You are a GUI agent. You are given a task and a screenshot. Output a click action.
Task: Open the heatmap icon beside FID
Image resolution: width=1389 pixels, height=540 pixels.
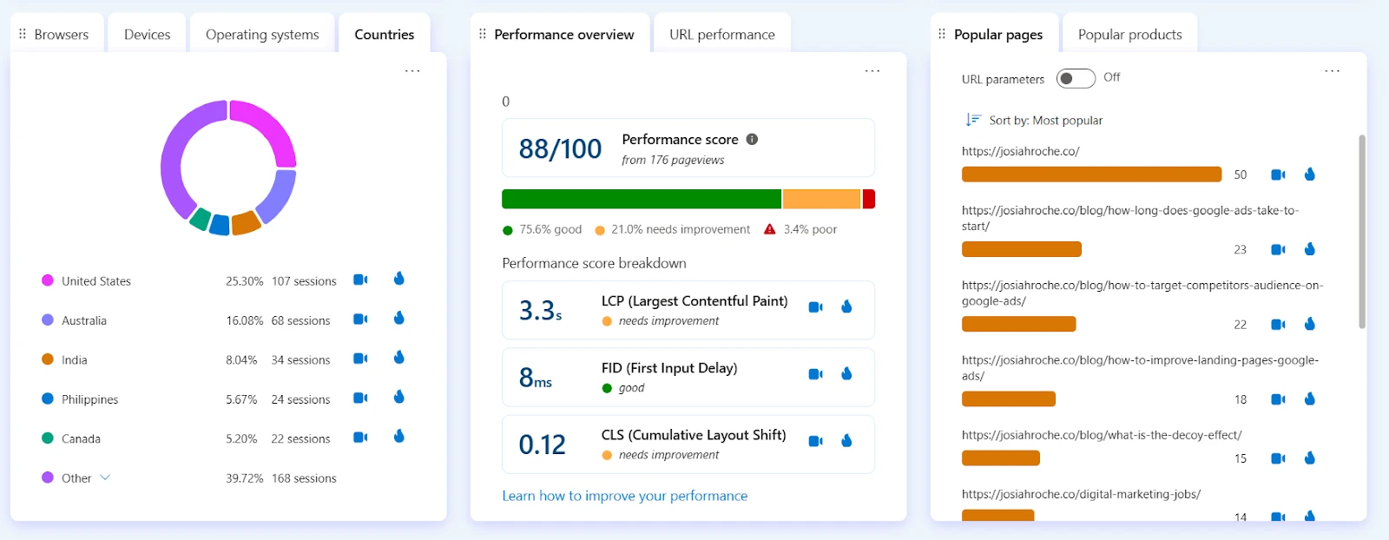pyautogui.click(x=846, y=373)
